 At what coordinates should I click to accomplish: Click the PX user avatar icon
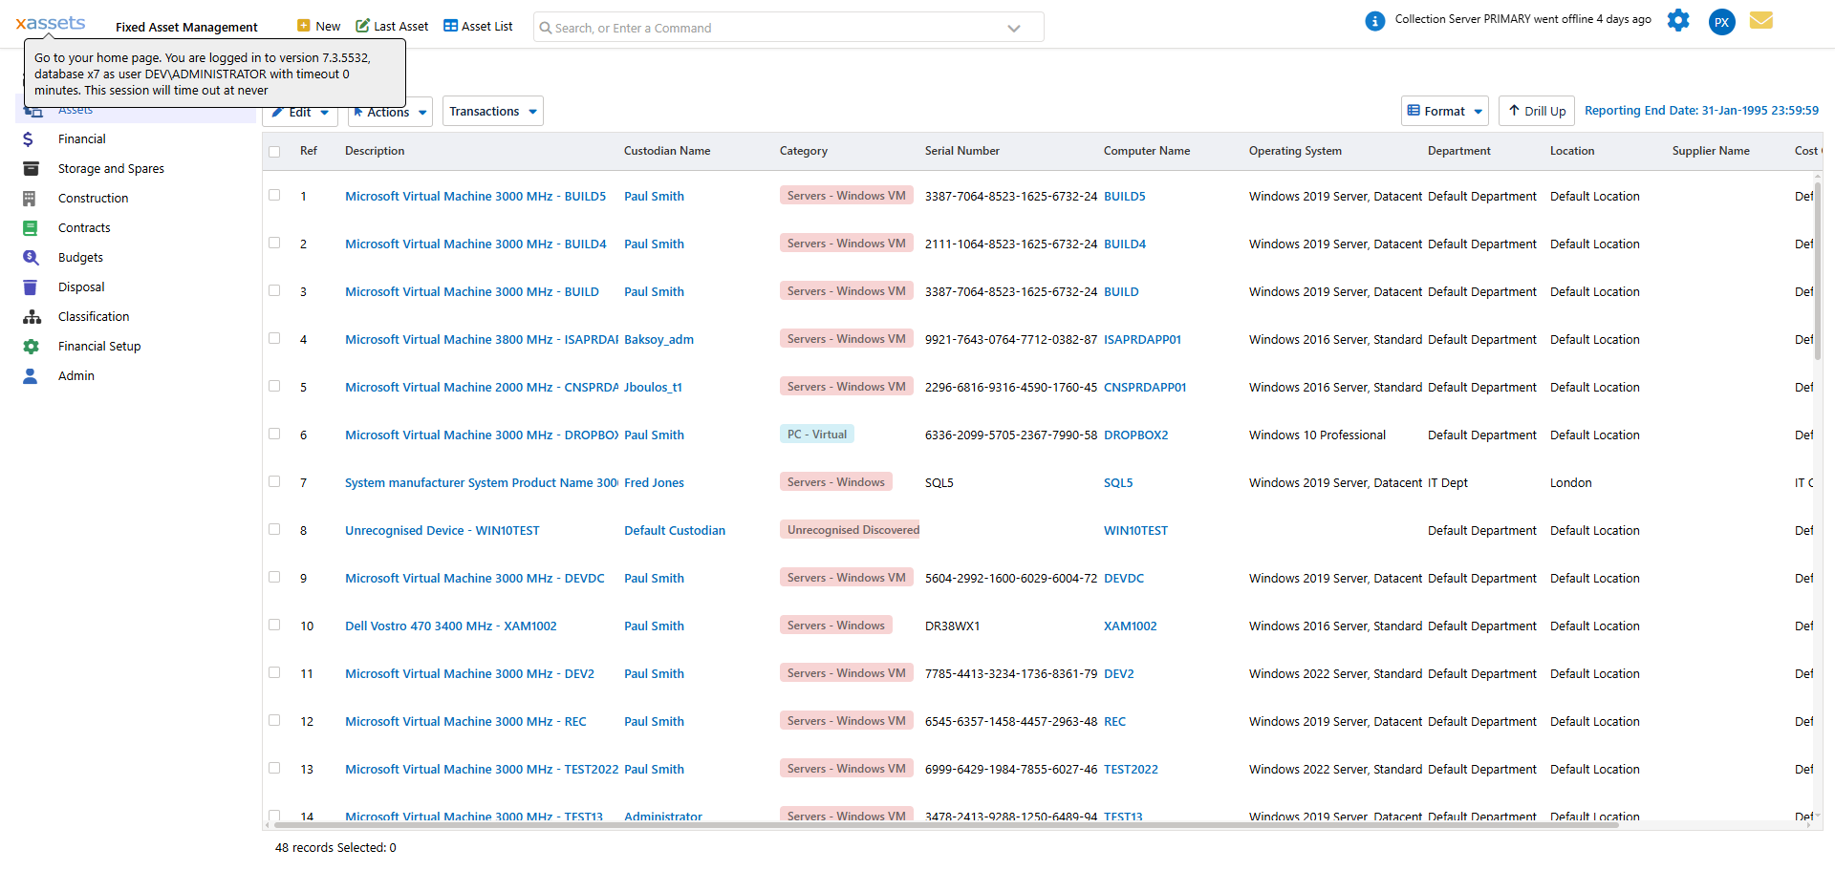pyautogui.click(x=1721, y=22)
